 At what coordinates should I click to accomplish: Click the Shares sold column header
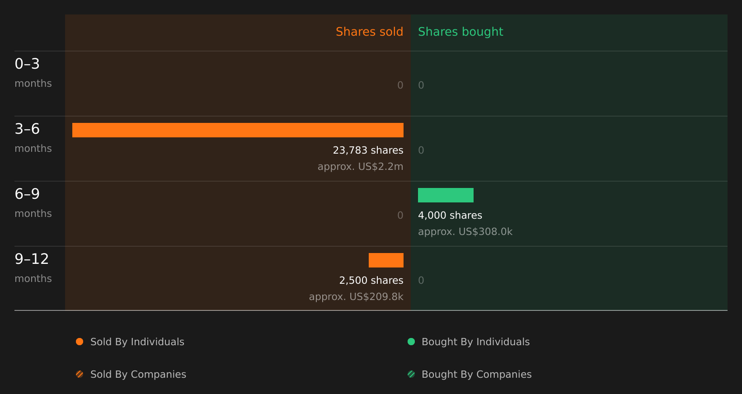[370, 32]
